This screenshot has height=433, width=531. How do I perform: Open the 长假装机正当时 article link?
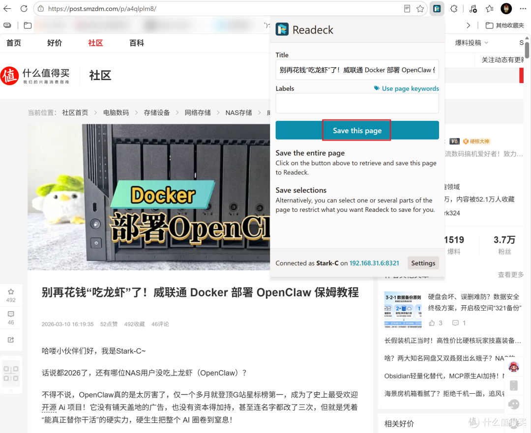452,341
